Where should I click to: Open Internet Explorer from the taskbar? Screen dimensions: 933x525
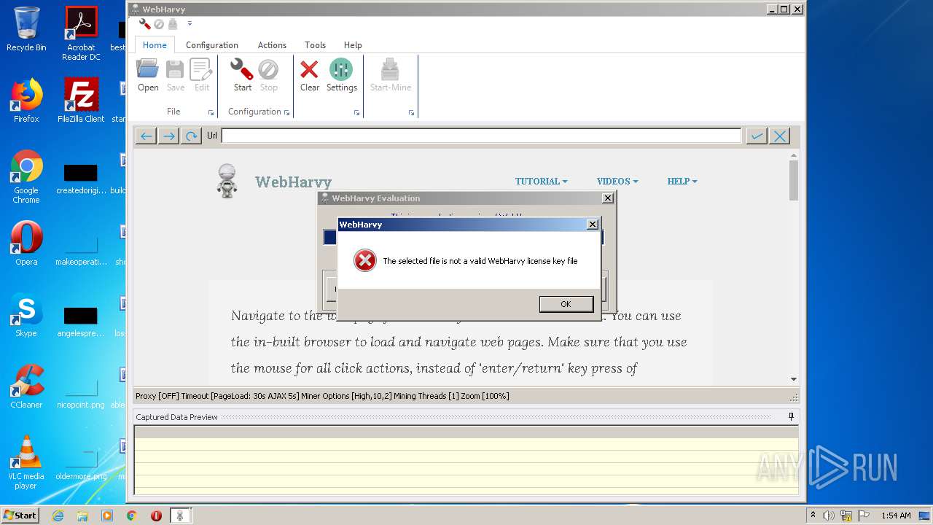pos(58,516)
